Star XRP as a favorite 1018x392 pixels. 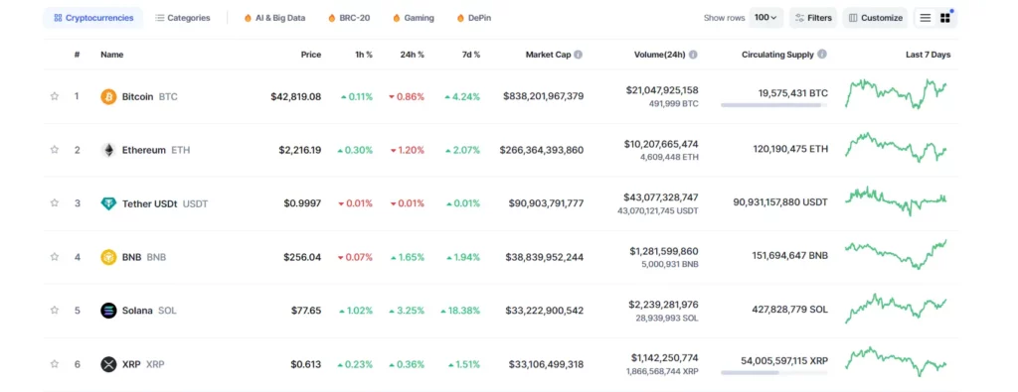pyautogui.click(x=55, y=364)
